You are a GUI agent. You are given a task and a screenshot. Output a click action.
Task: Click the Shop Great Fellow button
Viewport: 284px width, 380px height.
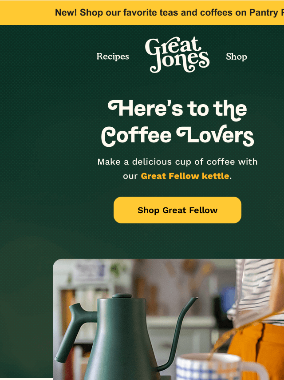177,210
